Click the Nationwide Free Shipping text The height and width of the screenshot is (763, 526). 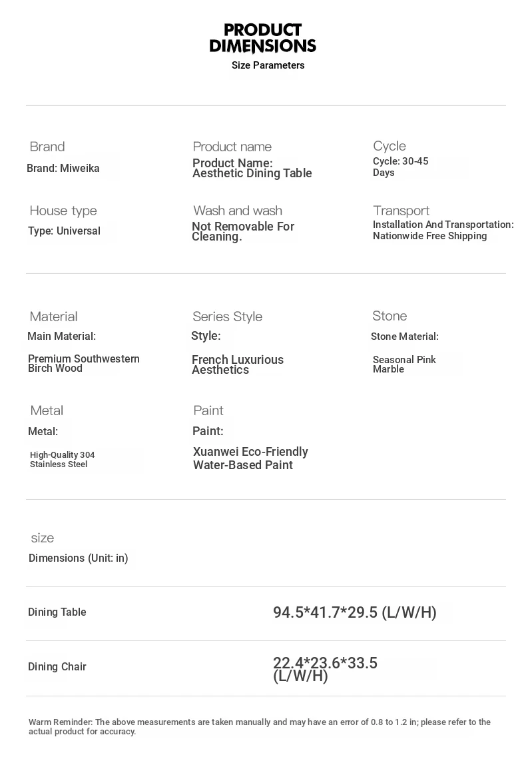[429, 236]
